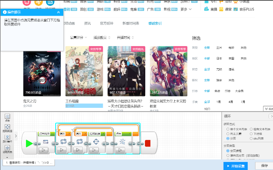
Task: Filter 状态 by 完结
Action: (219, 69)
